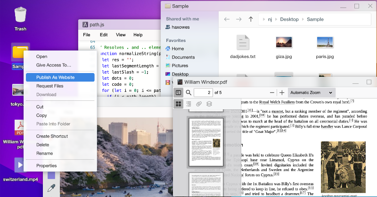The width and height of the screenshot is (377, 197).
Task: Choose Delete in the context menu
Action: coord(42,145)
